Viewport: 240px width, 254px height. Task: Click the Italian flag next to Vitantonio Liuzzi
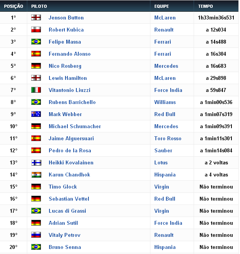[36, 90]
